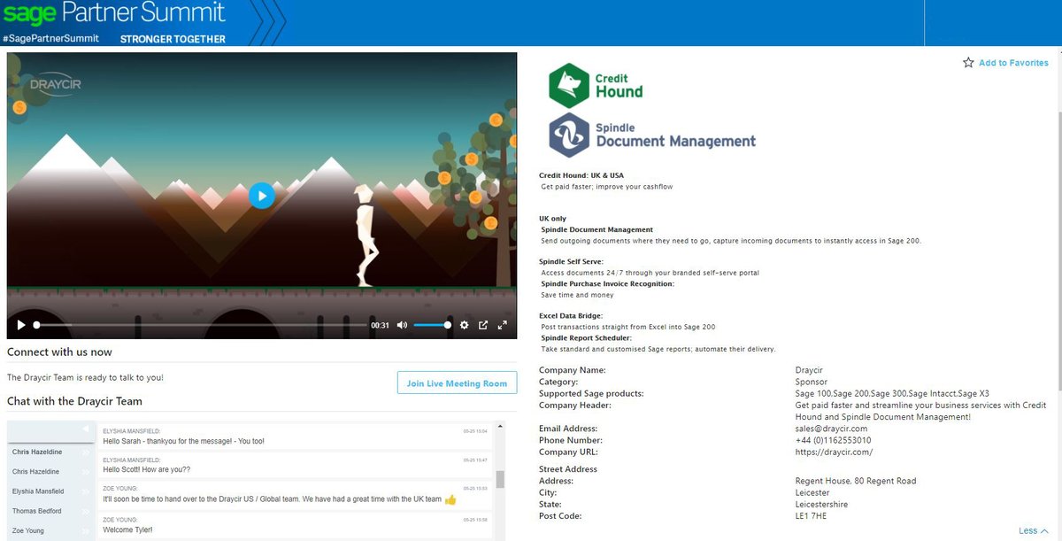Click the #SagePartnerSummit hashtag text
The height and width of the screenshot is (541, 1062).
50,39
